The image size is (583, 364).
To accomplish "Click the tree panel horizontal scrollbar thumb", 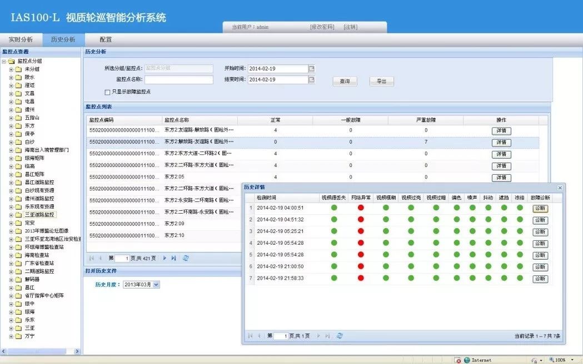I will [37, 351].
